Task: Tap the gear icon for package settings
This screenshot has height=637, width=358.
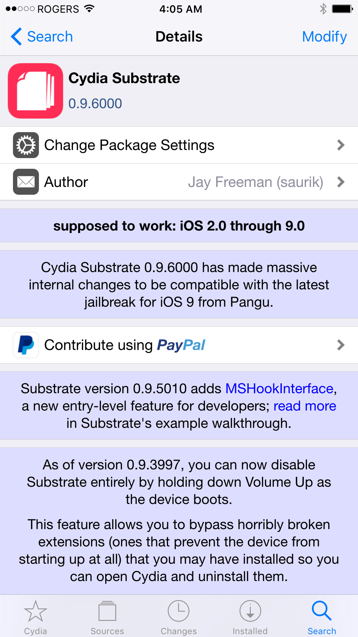Action: 26,145
